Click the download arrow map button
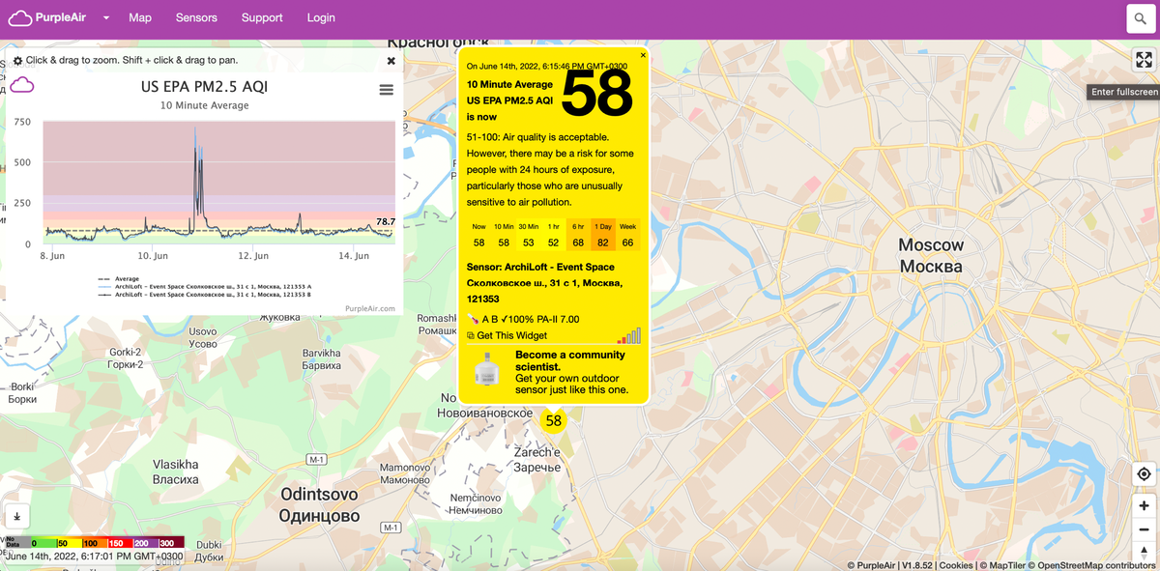 pos(16,516)
